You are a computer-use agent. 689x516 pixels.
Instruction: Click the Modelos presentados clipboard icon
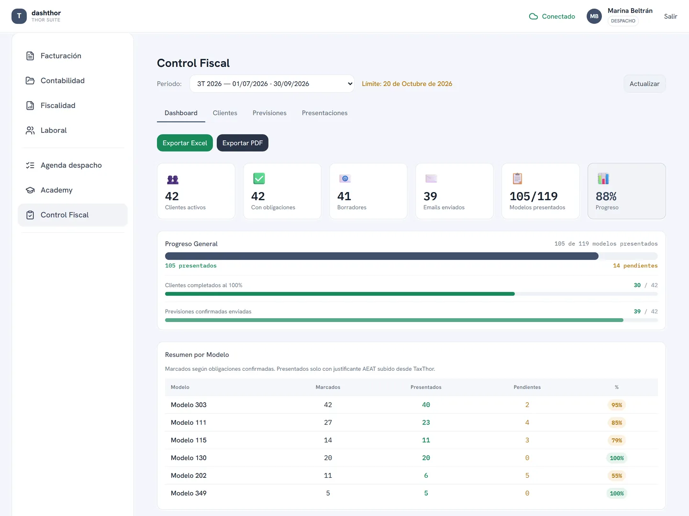click(517, 179)
